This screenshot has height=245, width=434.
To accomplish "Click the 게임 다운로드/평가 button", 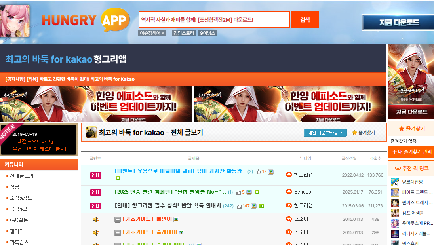I will click(325, 133).
